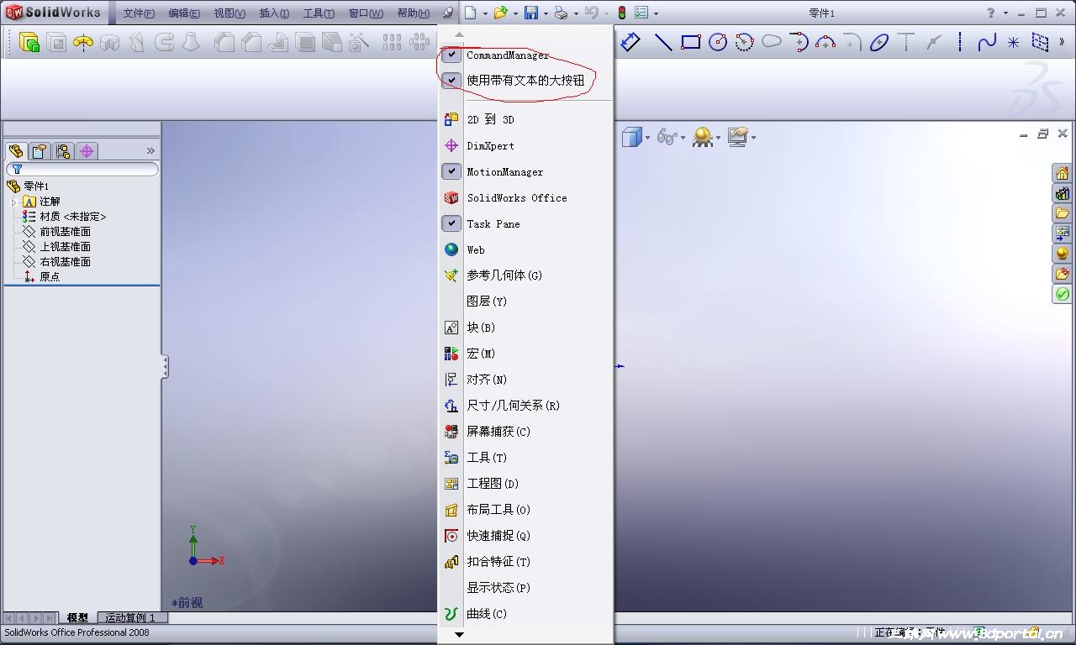Expand the Save dropdown arrow

click(546, 13)
